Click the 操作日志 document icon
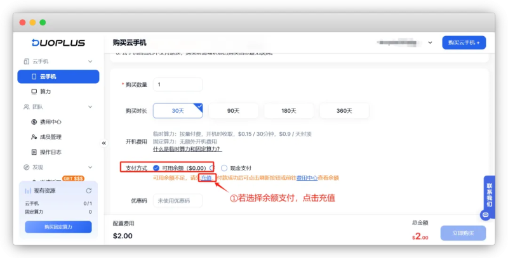The height and width of the screenshot is (258, 508). coord(34,152)
